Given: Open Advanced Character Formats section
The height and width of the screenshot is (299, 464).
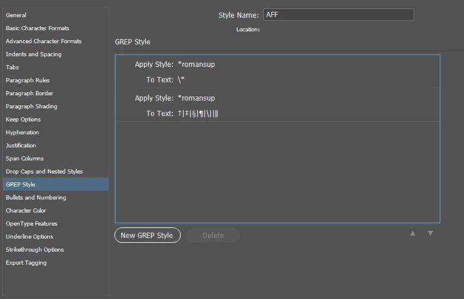Looking at the screenshot, I should (56, 41).
